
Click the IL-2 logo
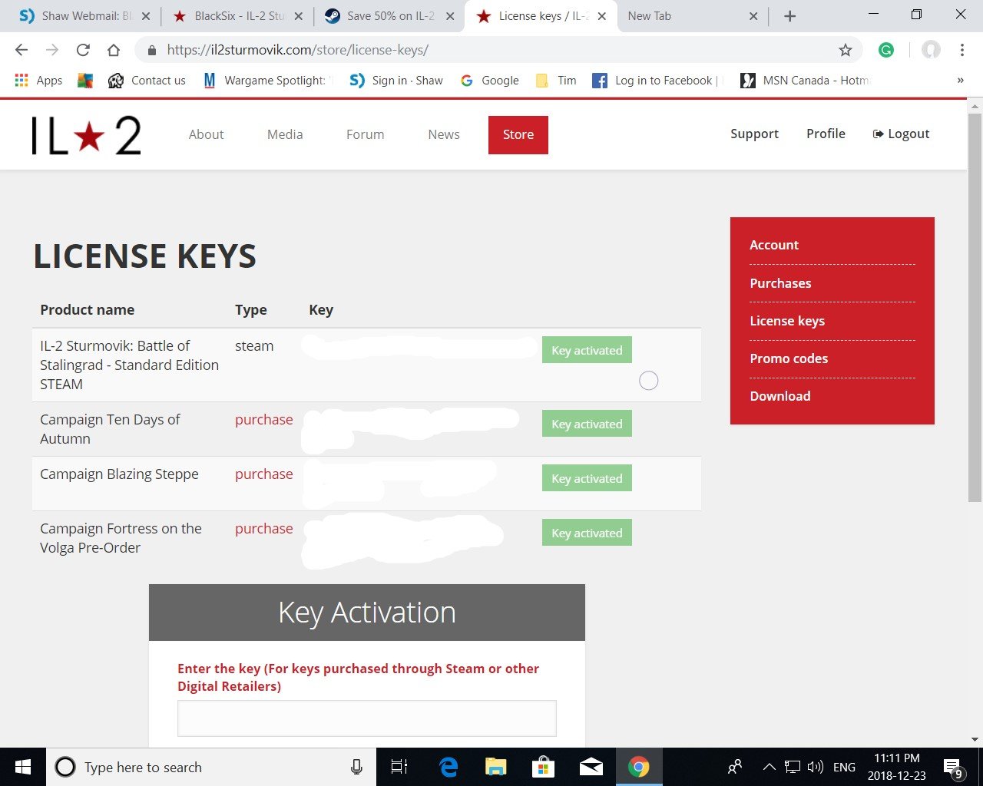[x=86, y=136]
